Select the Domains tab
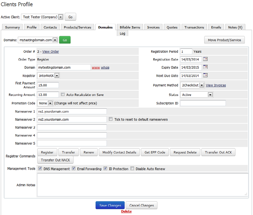Viewport: 253px width, 215px height. [105, 27]
